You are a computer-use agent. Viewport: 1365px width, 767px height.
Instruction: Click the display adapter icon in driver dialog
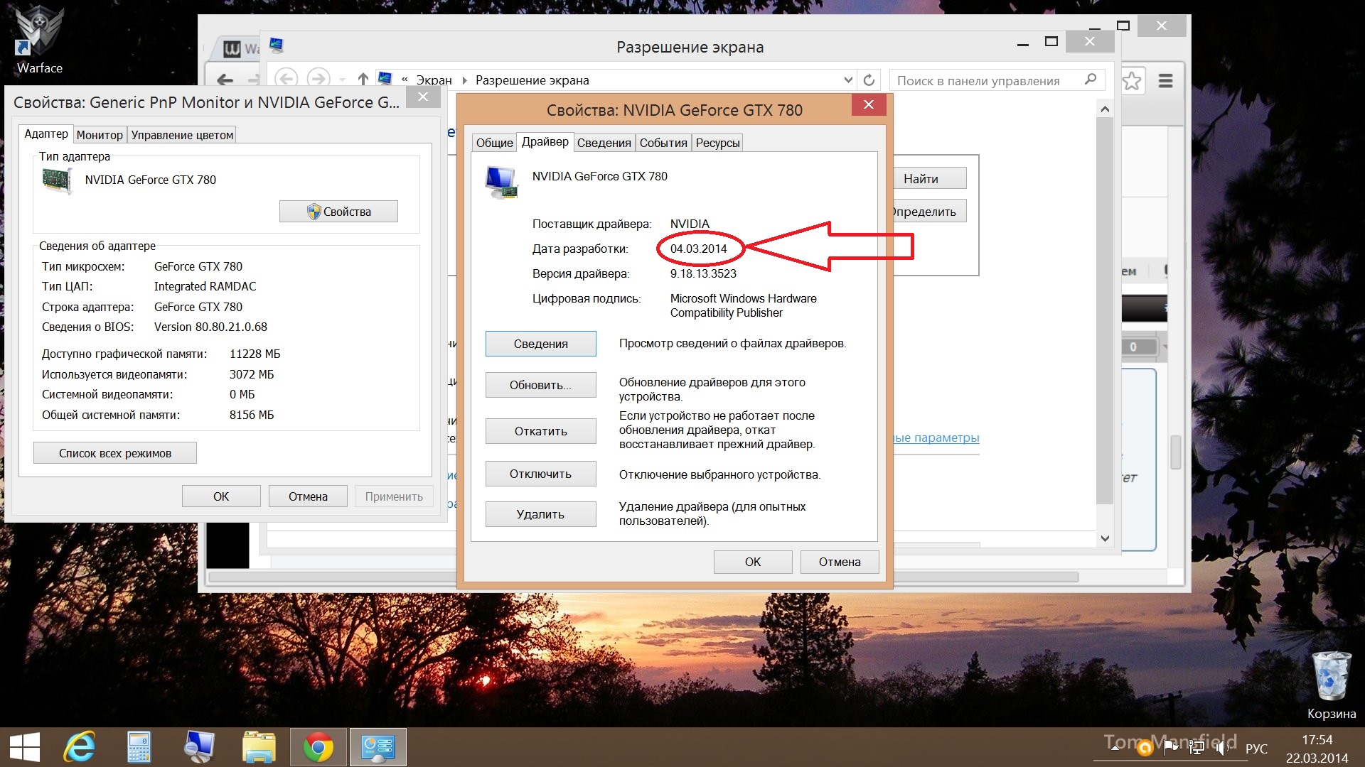coord(501,182)
